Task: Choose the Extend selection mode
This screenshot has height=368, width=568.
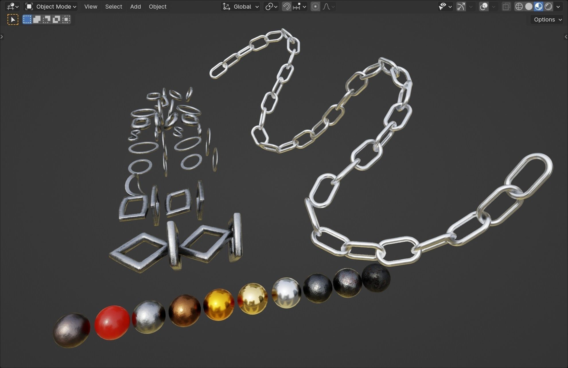Action: [x=37, y=20]
